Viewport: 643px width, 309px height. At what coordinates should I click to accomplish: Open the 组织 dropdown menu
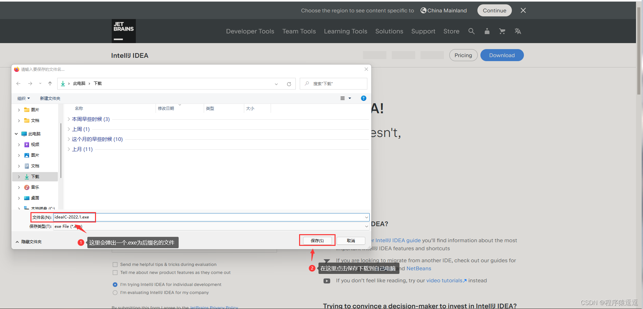tap(23, 98)
